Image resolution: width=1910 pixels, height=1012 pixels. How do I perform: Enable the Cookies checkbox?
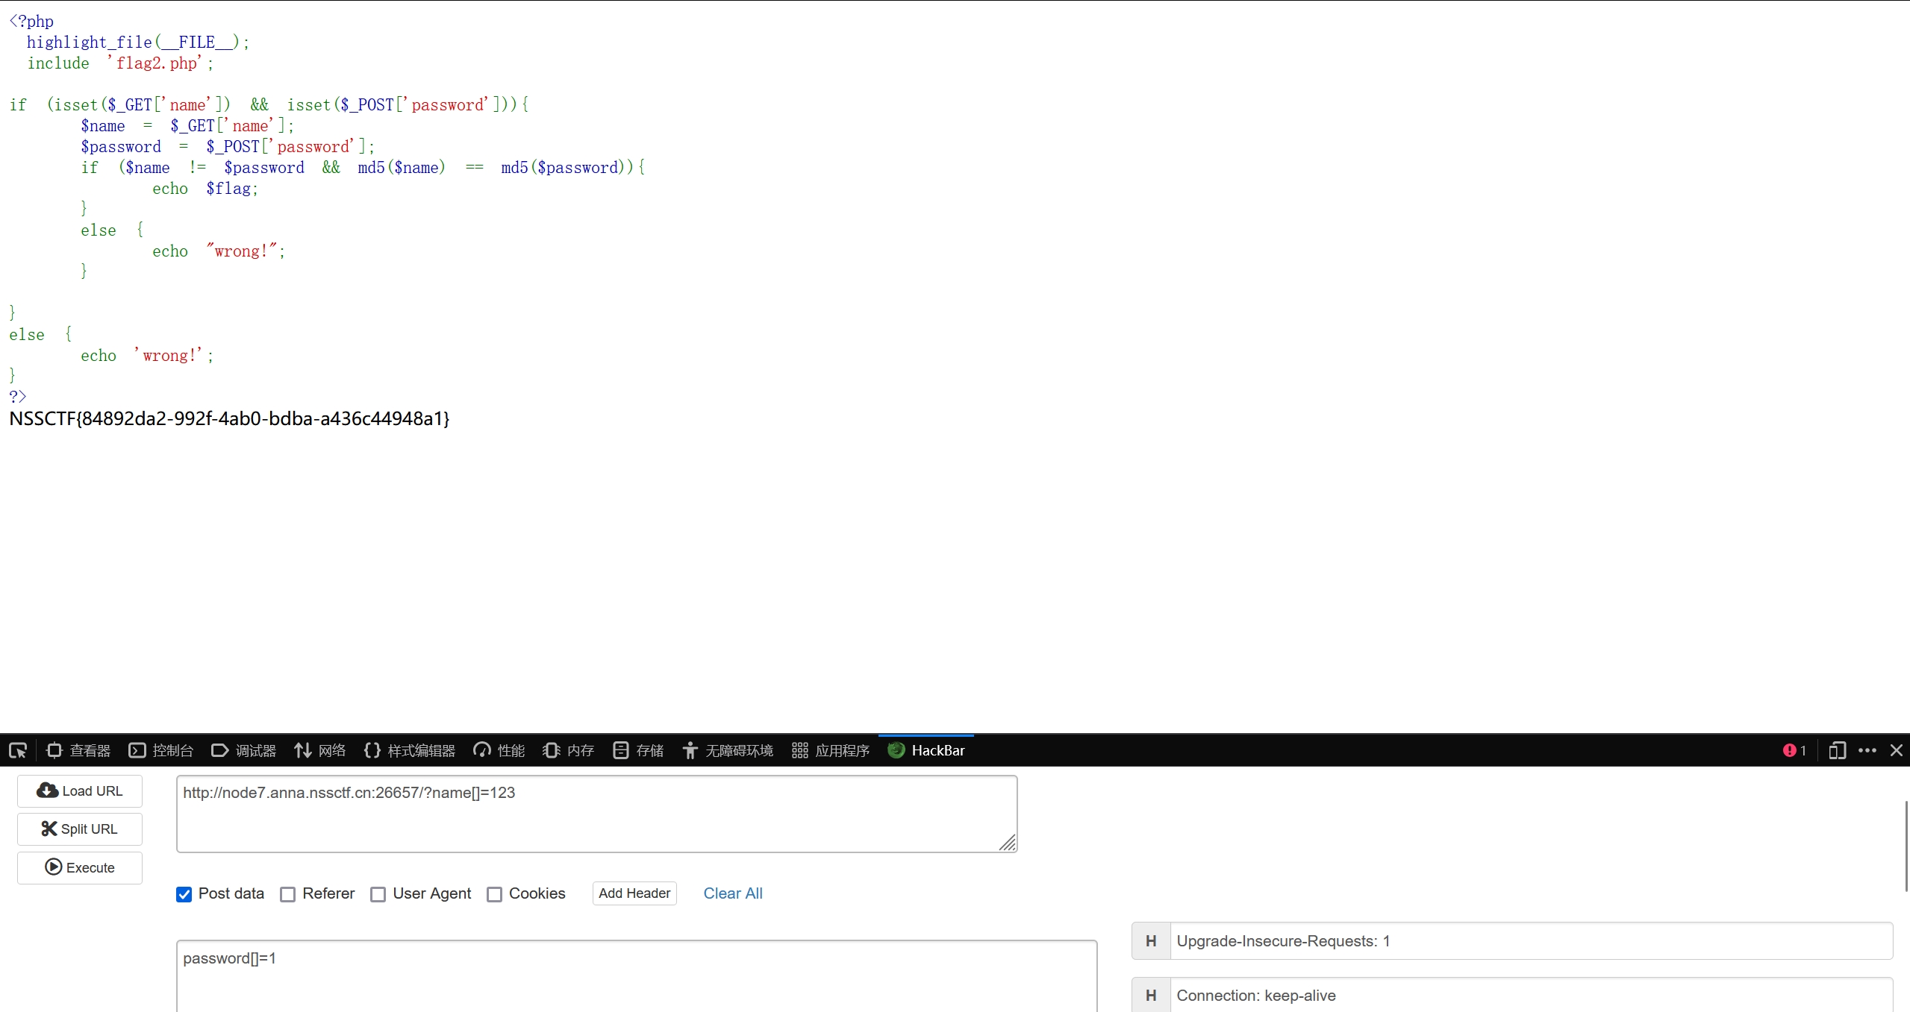coord(494,894)
